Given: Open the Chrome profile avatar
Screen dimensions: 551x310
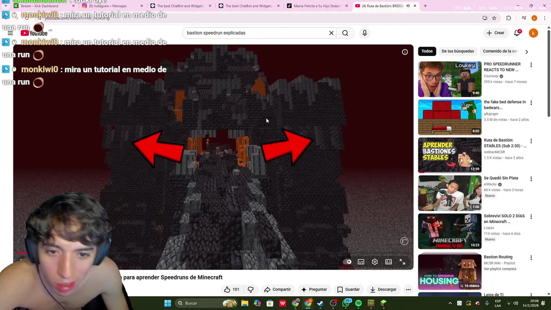Looking at the screenshot, I should [534, 18].
